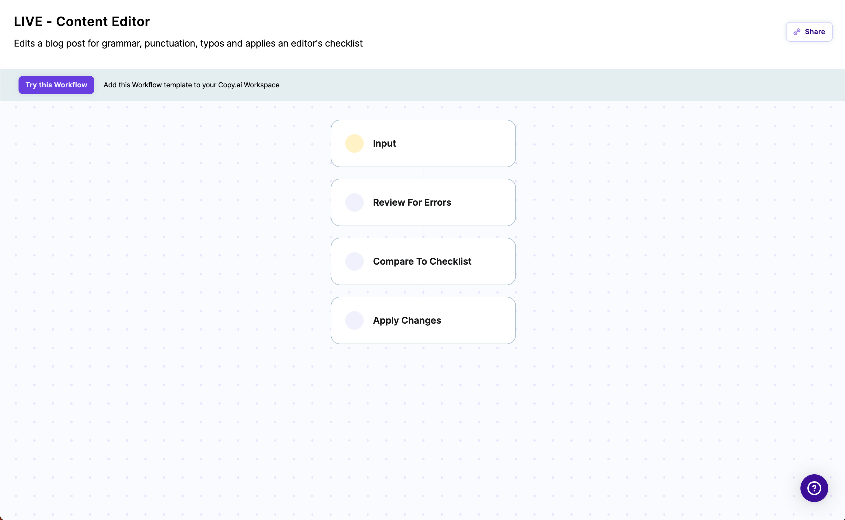Click the workflow description text
Screen dimensions: 845x520
pos(188,43)
